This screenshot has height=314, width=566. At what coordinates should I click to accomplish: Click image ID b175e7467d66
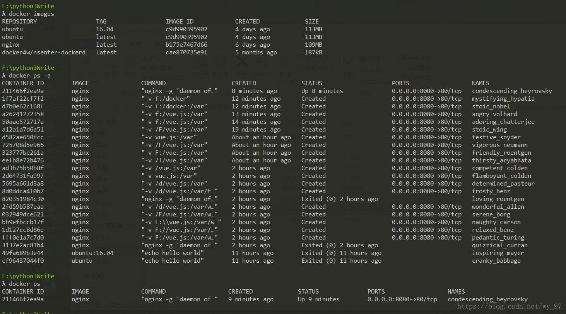(186, 45)
